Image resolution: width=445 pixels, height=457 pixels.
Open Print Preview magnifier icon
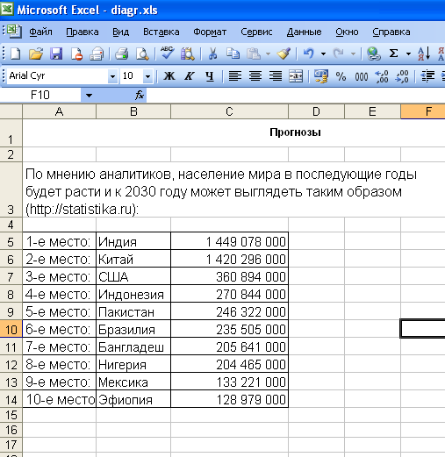click(142, 54)
